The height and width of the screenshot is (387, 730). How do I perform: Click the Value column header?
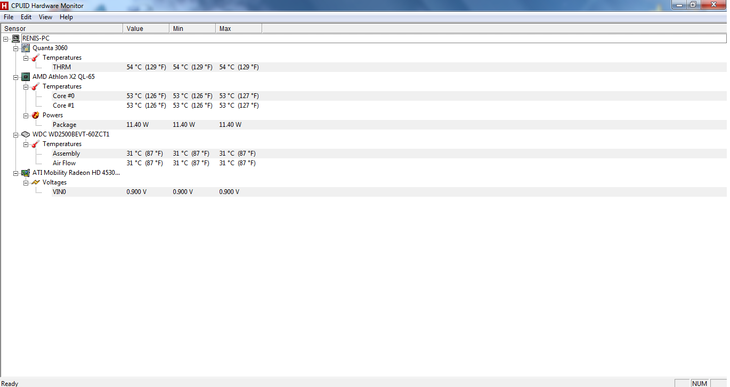pyautogui.click(x=146, y=28)
